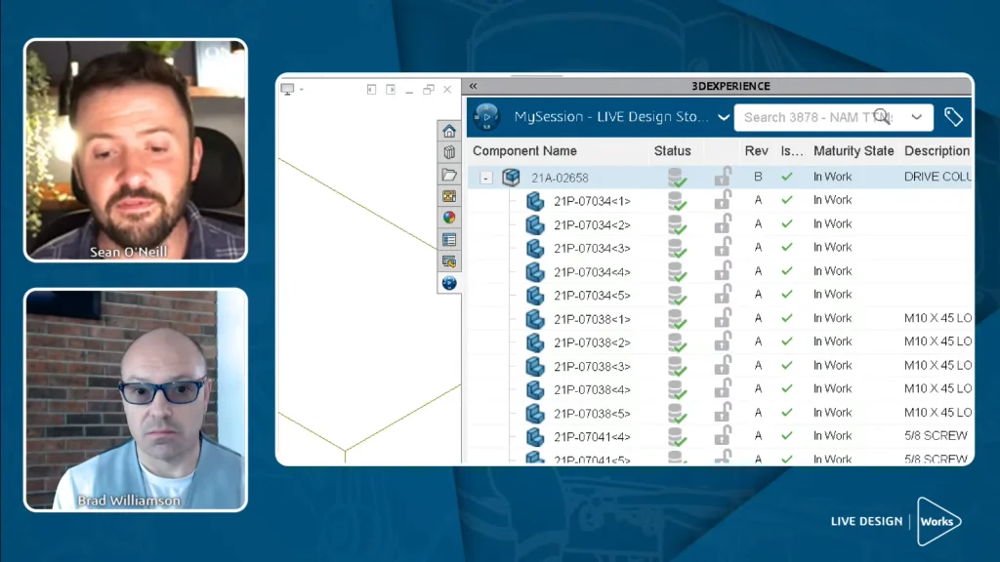Toggle lock icon for 21A-02658 row
Viewport: 1000px width, 562px height.
[723, 178]
